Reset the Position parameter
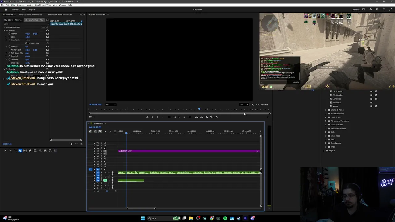395x222 pixels. pyautogui.click(x=47, y=34)
